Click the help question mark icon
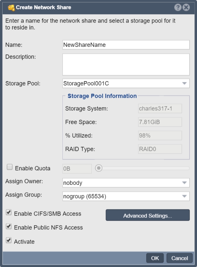The image size is (197, 267). (178, 7)
